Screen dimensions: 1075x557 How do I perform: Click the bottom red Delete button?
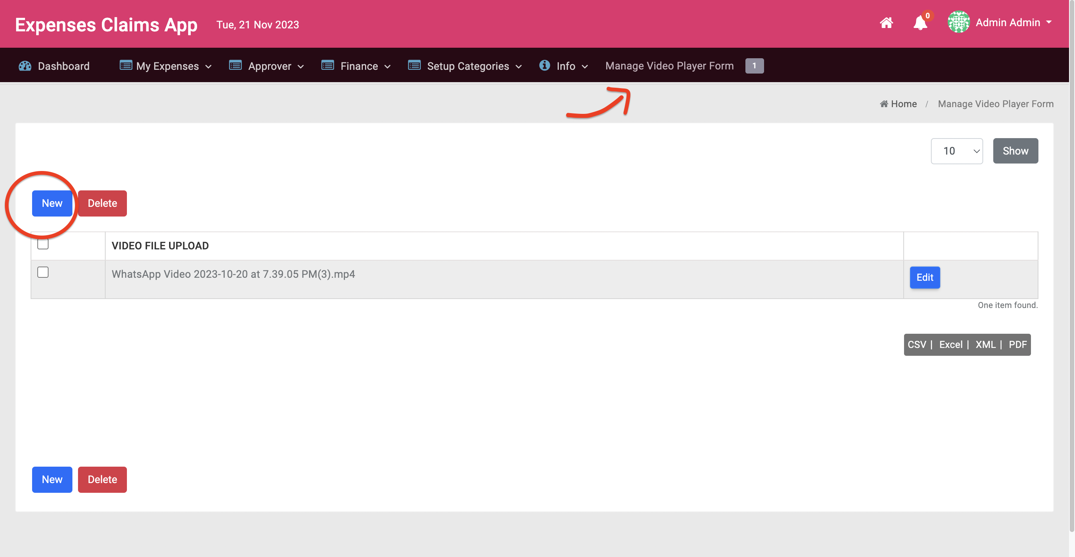tap(102, 479)
